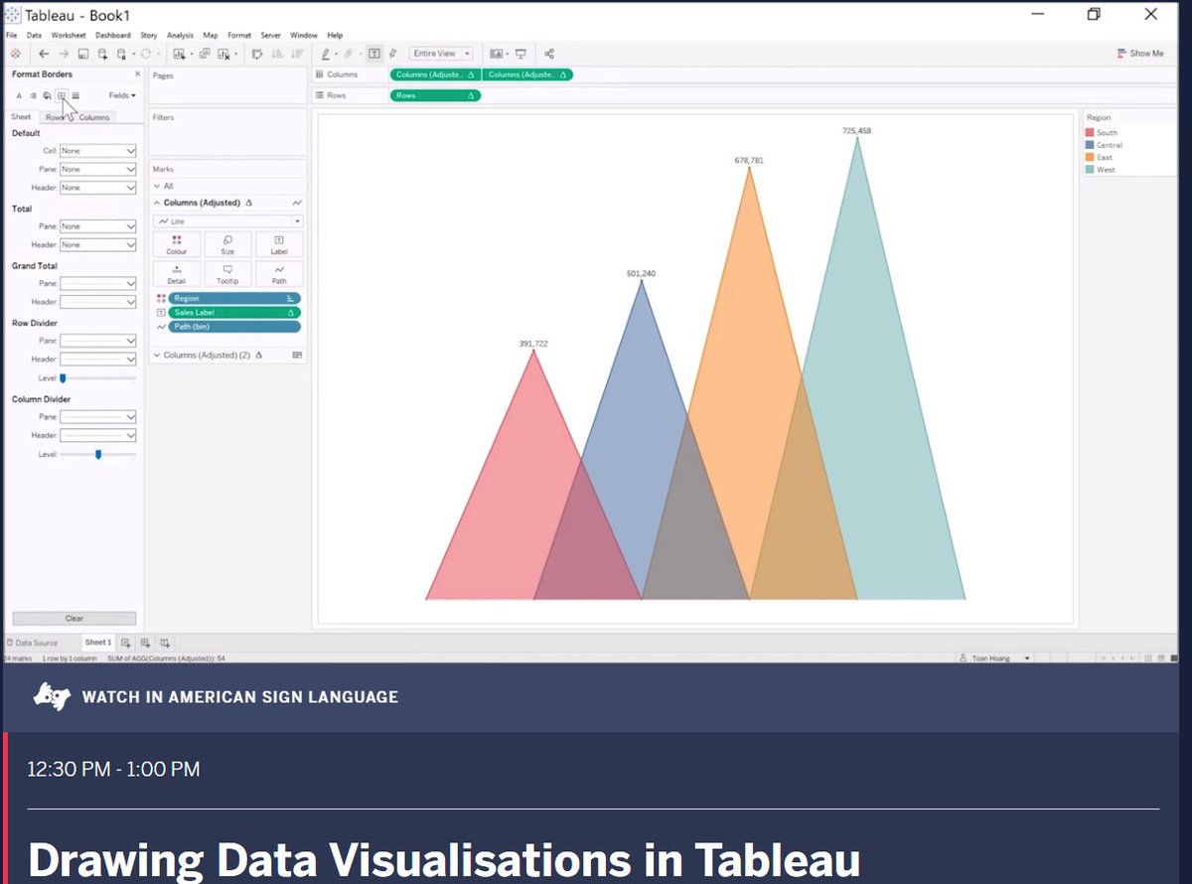This screenshot has width=1192, height=884.
Task: Click the Path button on Marks card
Action: point(279,274)
